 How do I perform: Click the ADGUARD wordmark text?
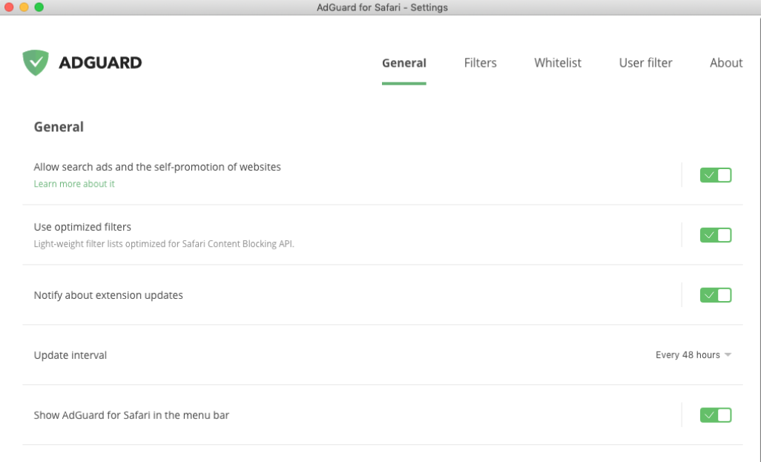pos(100,62)
